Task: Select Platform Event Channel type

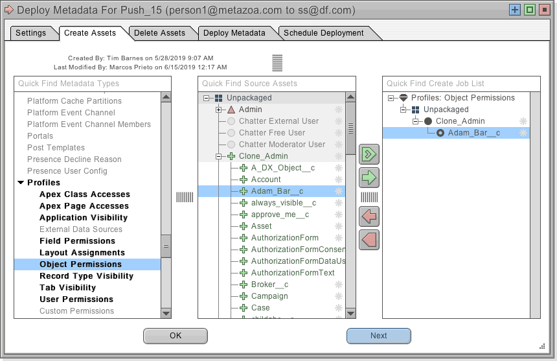Action: coord(71,113)
